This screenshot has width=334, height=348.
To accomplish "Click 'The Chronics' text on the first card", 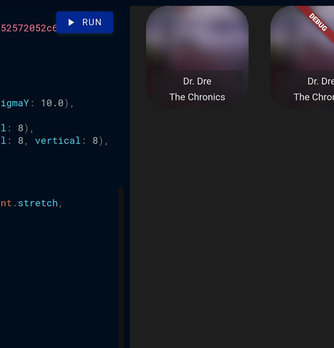I will (197, 97).
